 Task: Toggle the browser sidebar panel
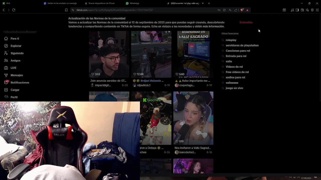coord(297,10)
